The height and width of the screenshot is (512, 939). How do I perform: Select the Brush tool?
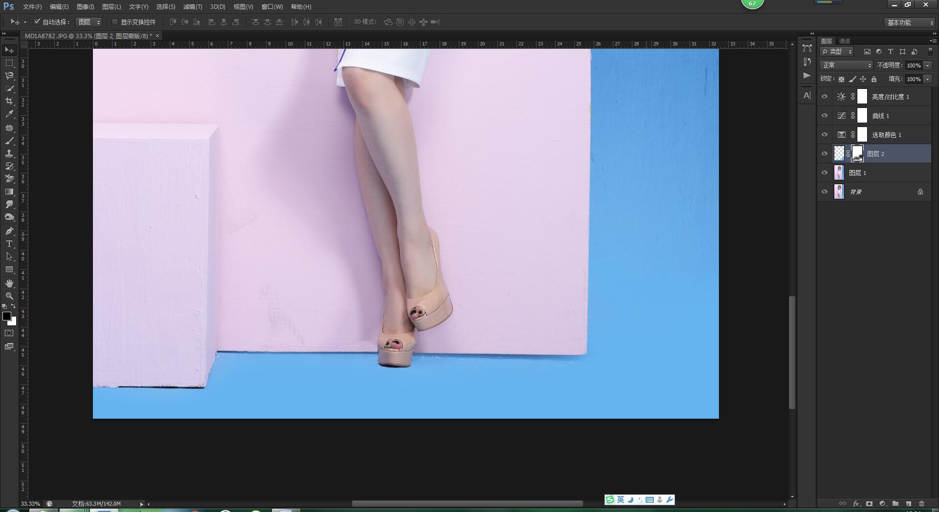(x=9, y=141)
